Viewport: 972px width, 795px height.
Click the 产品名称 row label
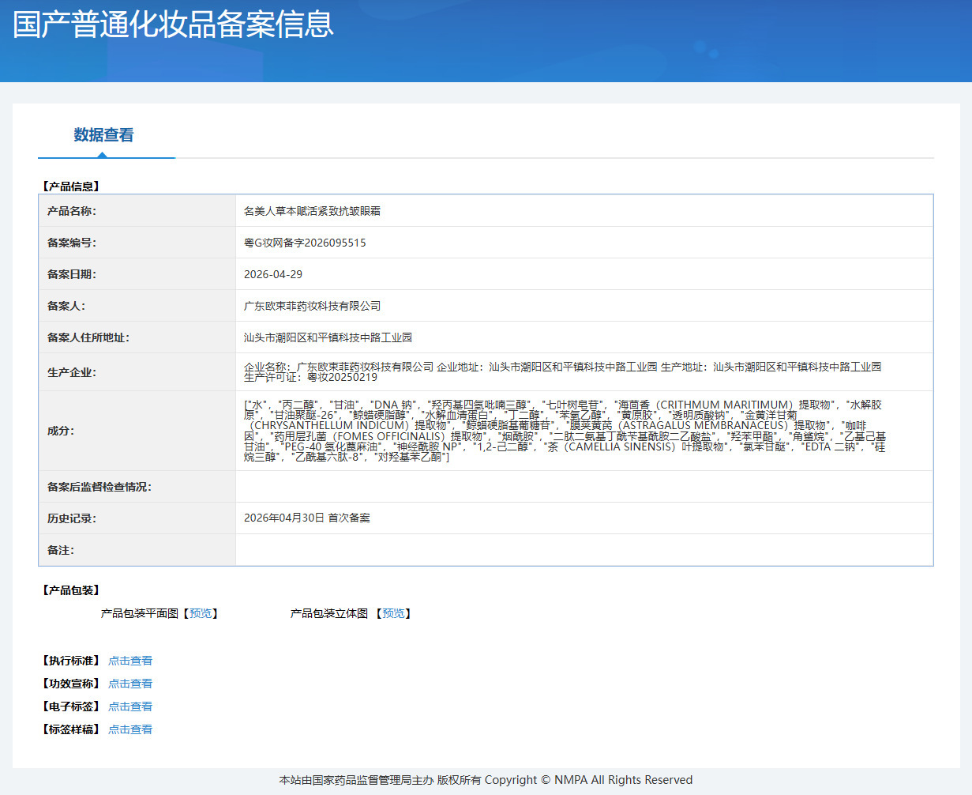[x=72, y=211]
